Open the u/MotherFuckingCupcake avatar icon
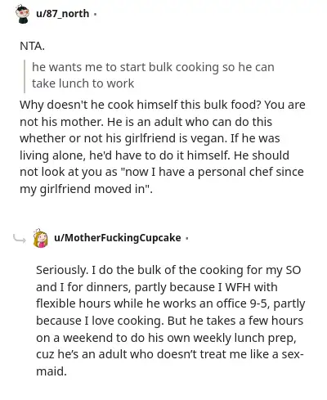 pos(40,238)
